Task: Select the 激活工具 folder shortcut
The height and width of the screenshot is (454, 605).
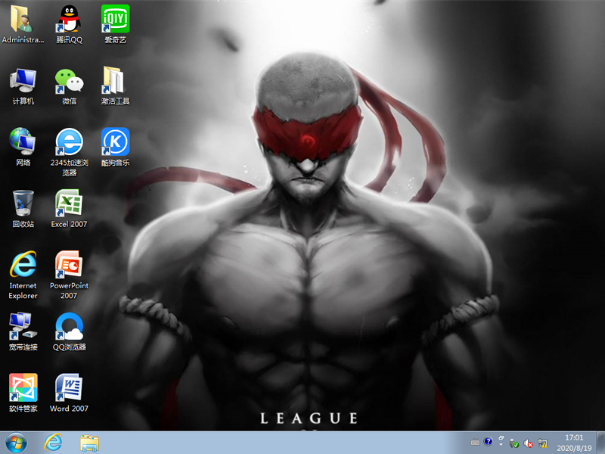Action: (116, 86)
